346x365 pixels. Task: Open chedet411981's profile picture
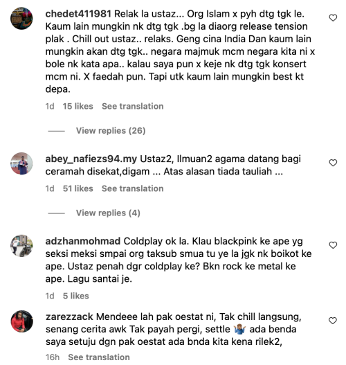tap(21, 19)
